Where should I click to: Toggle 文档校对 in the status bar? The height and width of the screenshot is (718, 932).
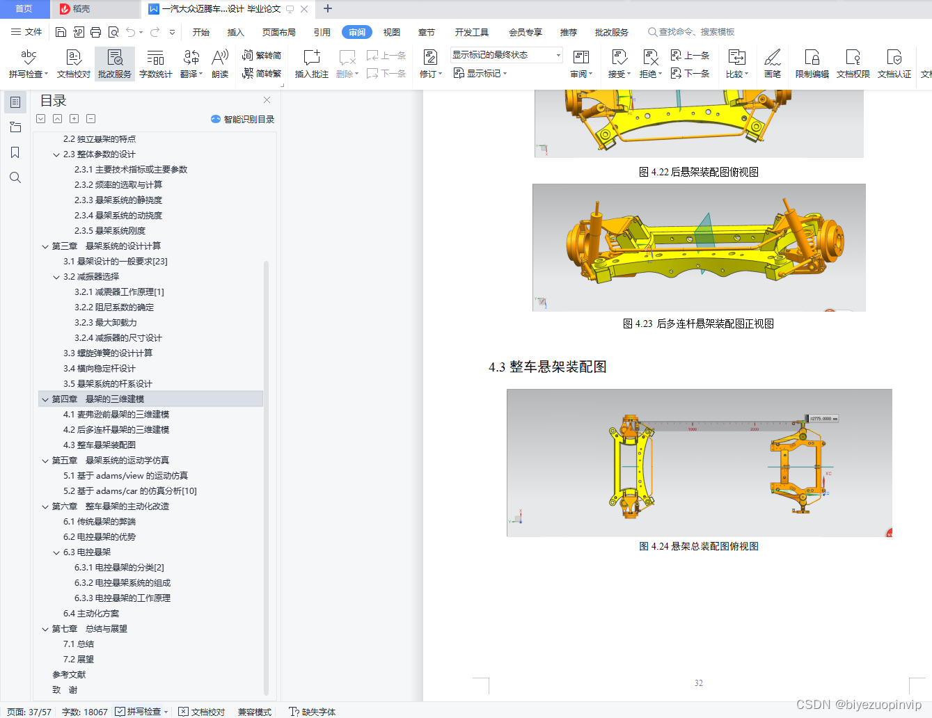202,712
